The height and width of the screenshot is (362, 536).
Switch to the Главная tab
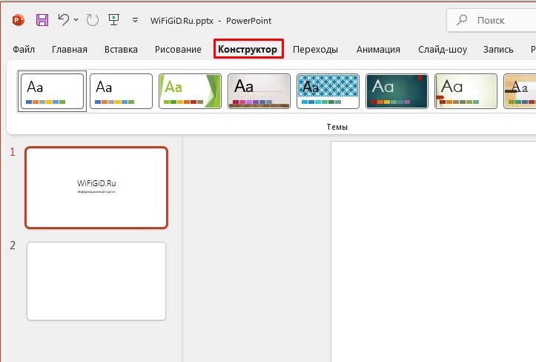70,49
